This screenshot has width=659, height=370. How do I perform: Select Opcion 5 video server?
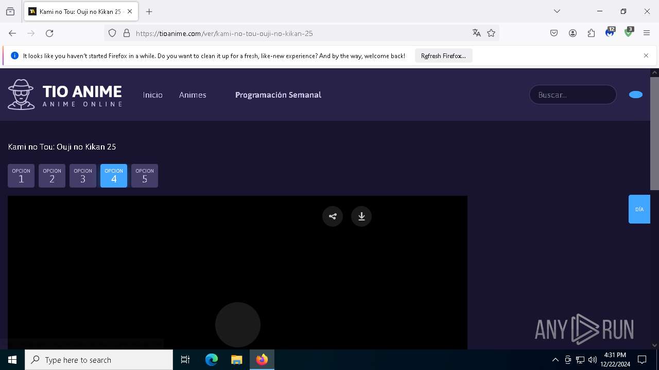click(145, 176)
